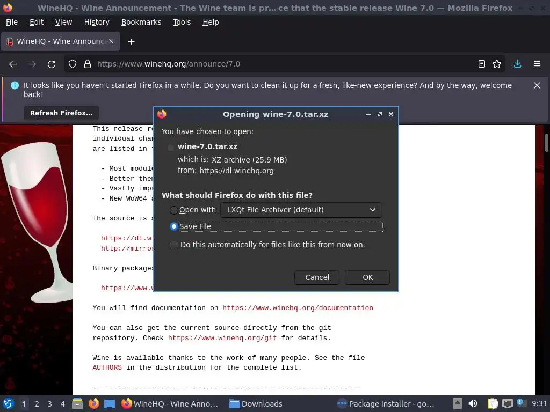Open update notifier tray icon
The height and width of the screenshot is (412, 550).
(x=521, y=403)
